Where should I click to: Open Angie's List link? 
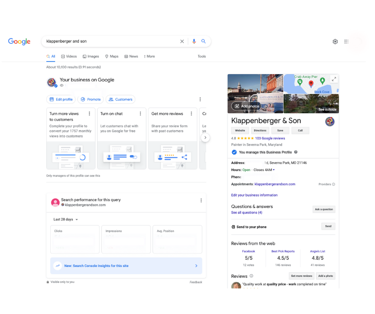(318, 251)
